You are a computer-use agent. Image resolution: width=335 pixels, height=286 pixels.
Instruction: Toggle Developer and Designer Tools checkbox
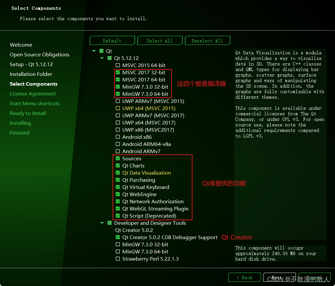click(x=110, y=223)
